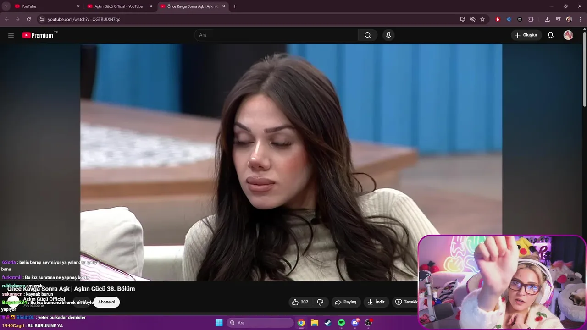Open the black cat-face extension
The width and height of the screenshot is (587, 330).
point(520,19)
